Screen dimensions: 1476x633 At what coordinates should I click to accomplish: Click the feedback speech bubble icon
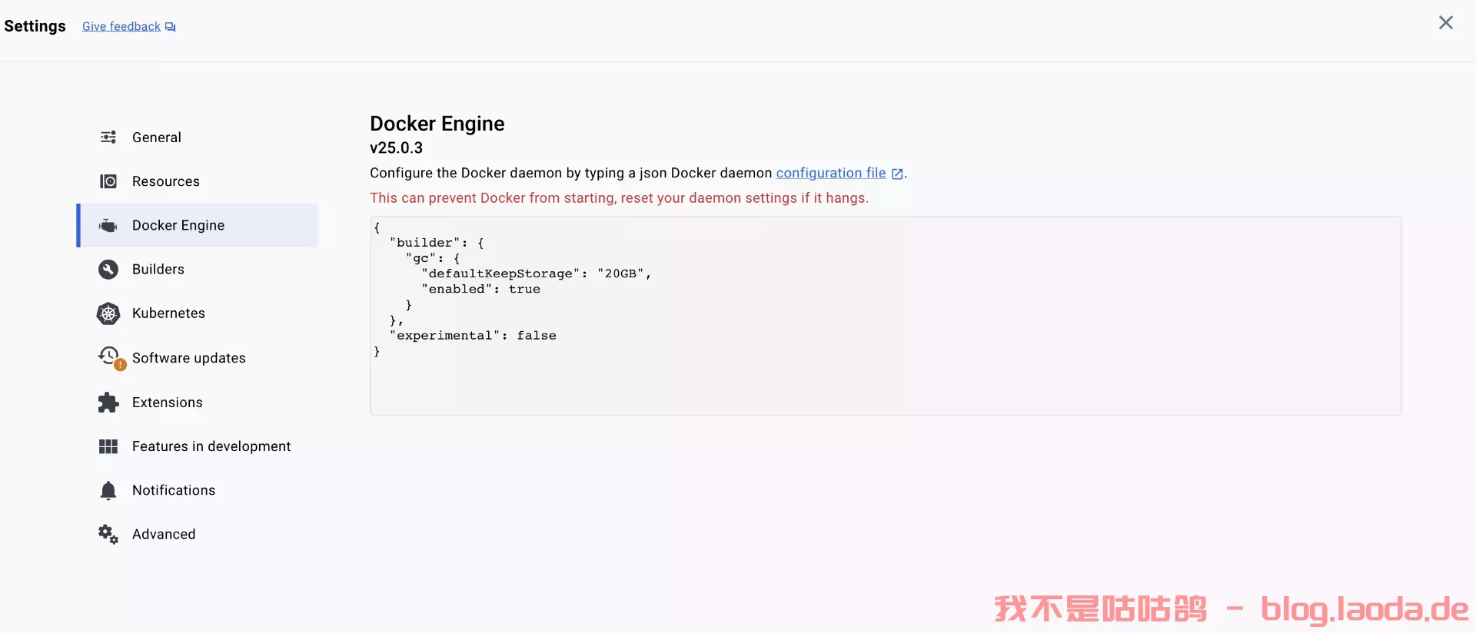pyautogui.click(x=171, y=27)
